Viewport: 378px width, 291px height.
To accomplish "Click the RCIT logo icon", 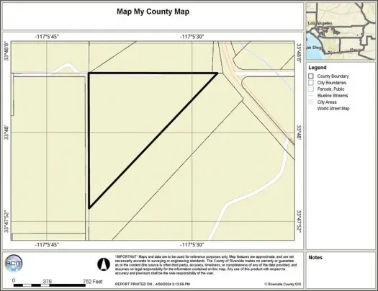I will point(14,263).
